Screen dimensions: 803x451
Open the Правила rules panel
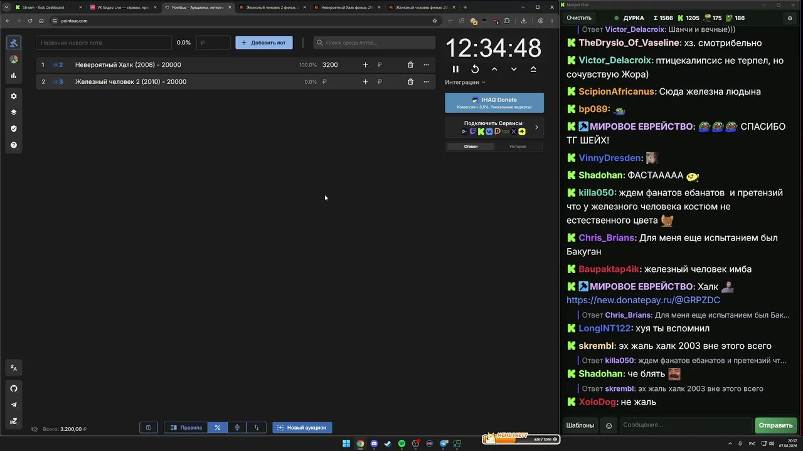click(186, 428)
